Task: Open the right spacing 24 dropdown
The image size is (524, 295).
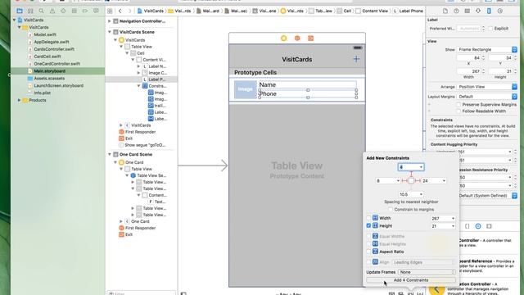Action: (444, 181)
